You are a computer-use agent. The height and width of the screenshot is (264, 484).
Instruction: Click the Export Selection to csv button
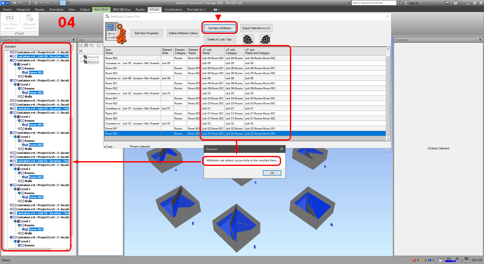tap(256, 28)
